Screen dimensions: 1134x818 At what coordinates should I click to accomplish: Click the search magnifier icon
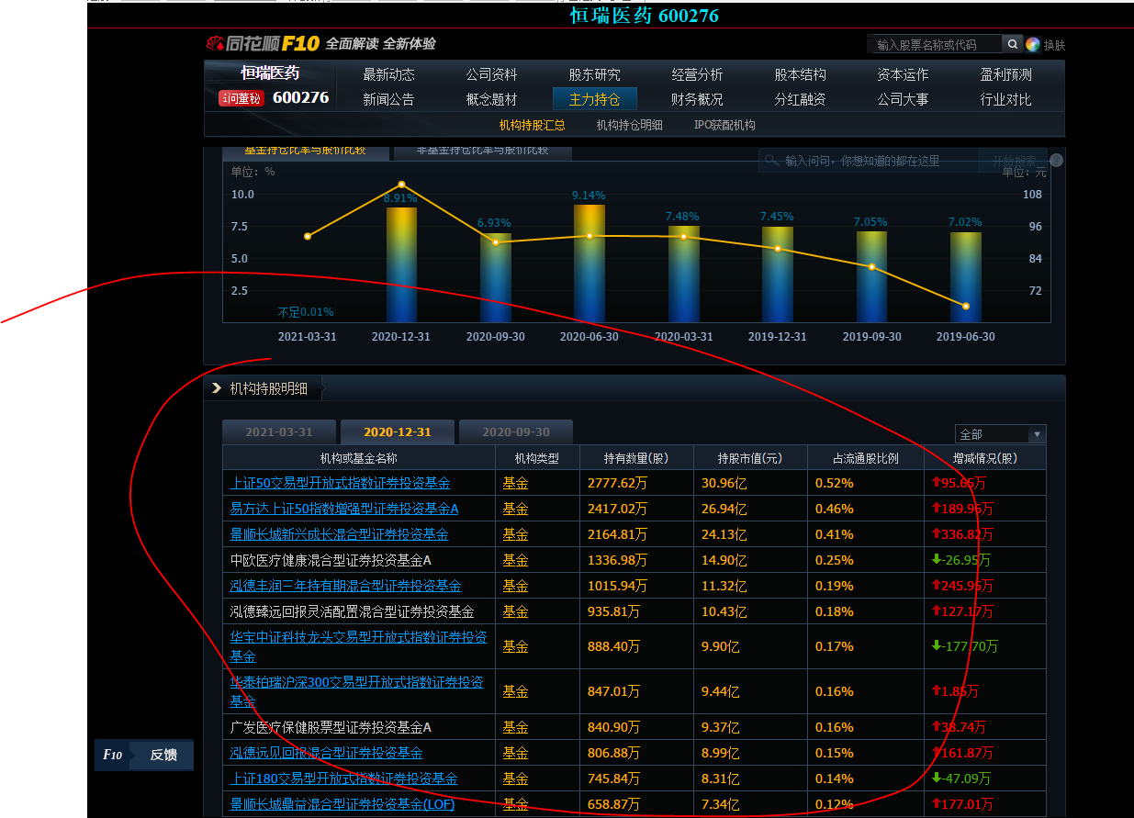click(x=1012, y=44)
